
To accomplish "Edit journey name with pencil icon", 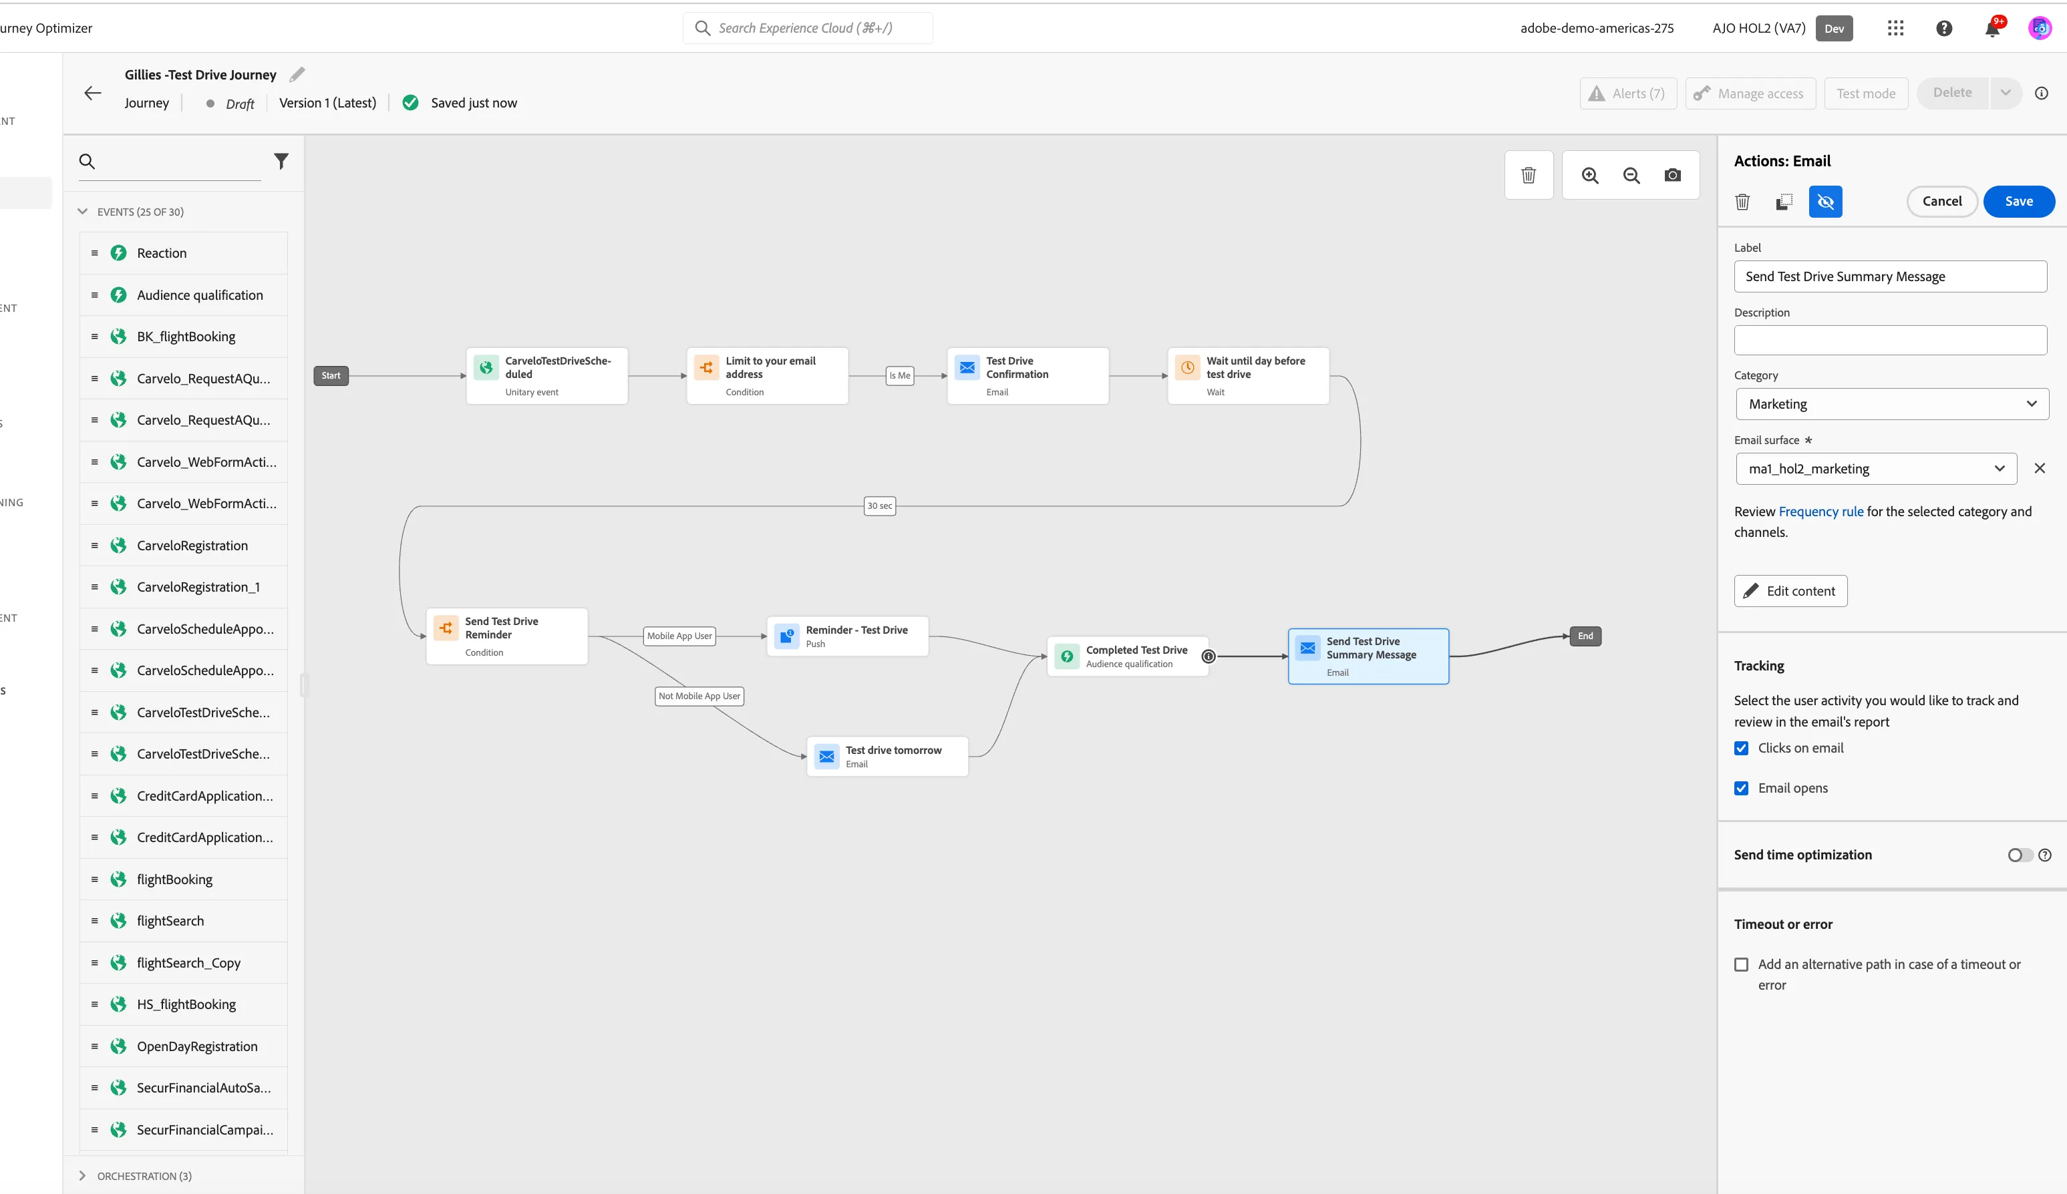I will point(297,75).
